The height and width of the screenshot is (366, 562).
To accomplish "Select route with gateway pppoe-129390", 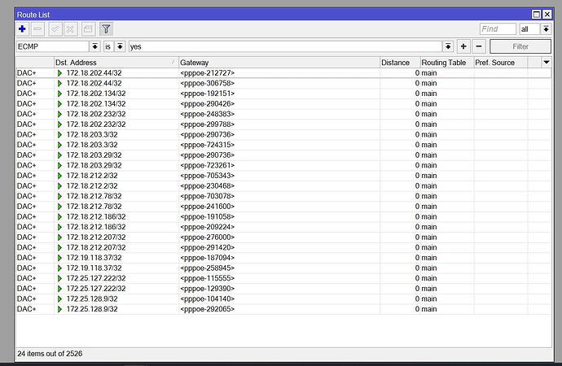I will pyautogui.click(x=283, y=289).
